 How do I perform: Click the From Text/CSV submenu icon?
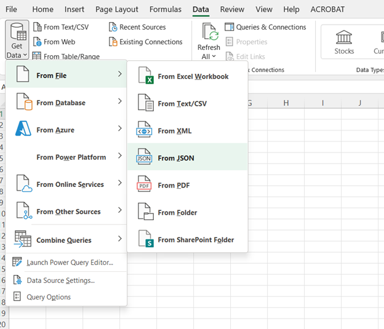(x=146, y=103)
